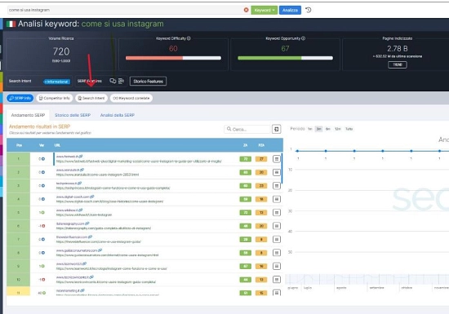
Task: Open details icon for position 1 result
Action: pyautogui.click(x=276, y=159)
